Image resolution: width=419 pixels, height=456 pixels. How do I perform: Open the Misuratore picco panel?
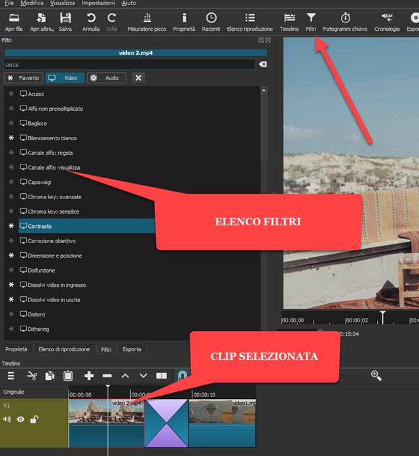pyautogui.click(x=147, y=22)
